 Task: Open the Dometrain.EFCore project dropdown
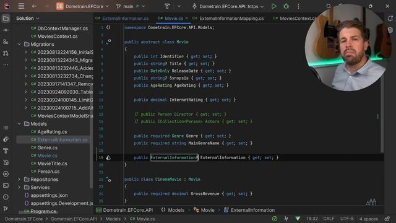[x=82, y=6]
